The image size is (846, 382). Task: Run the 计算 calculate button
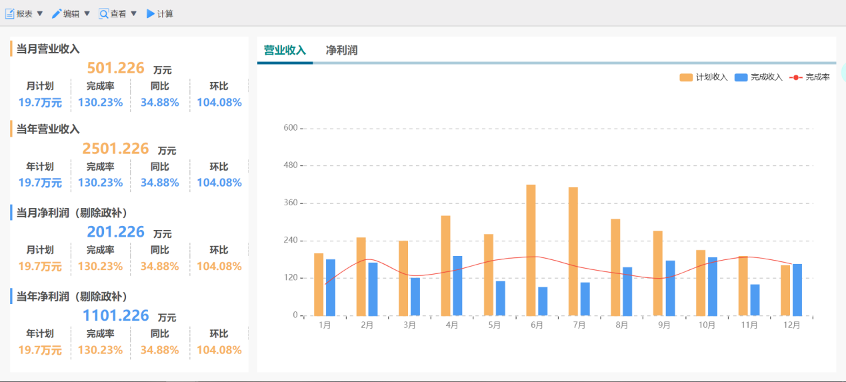pyautogui.click(x=159, y=13)
